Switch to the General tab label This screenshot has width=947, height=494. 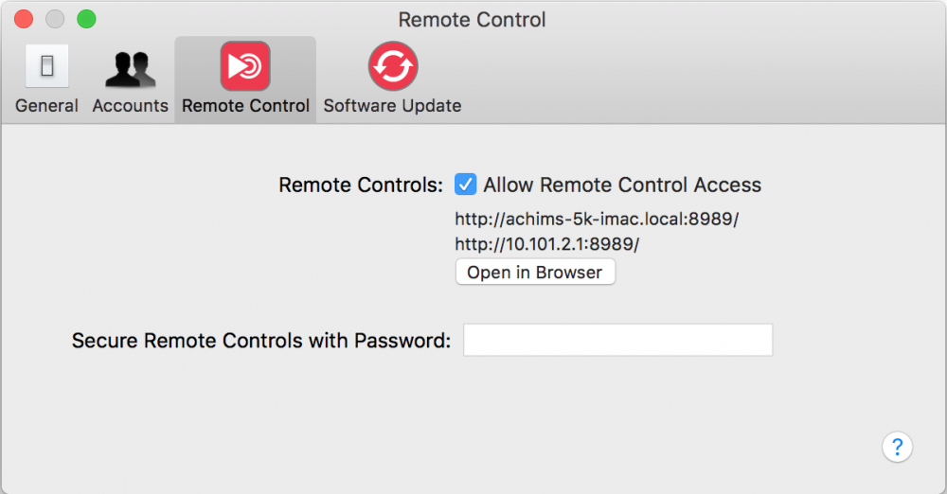click(x=46, y=106)
